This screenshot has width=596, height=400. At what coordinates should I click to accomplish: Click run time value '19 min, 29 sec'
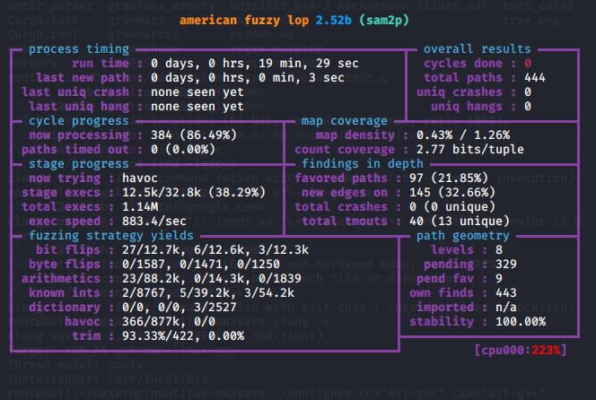tap(309, 64)
